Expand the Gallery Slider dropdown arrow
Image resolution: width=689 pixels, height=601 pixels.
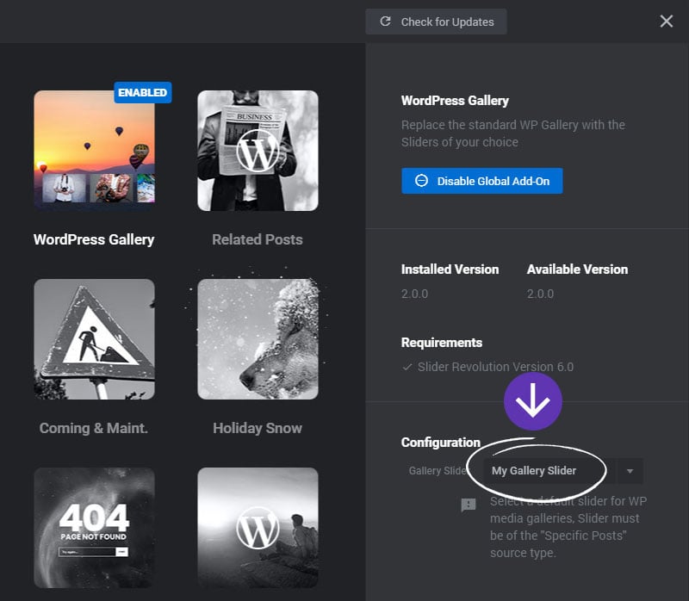pyautogui.click(x=630, y=471)
